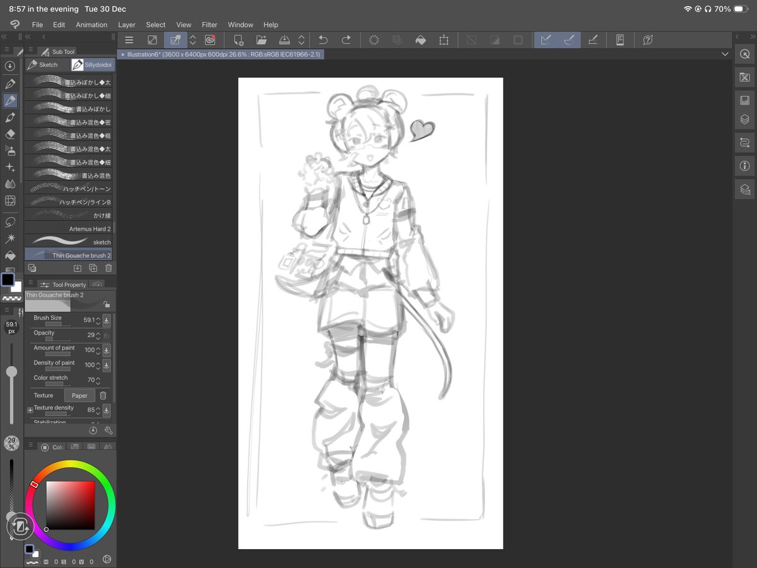Delete Paper texture with trash icon

click(x=103, y=396)
